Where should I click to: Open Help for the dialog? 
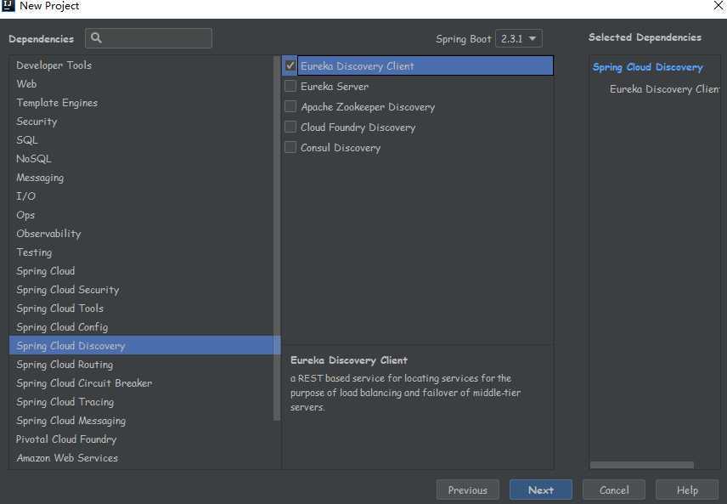687,490
